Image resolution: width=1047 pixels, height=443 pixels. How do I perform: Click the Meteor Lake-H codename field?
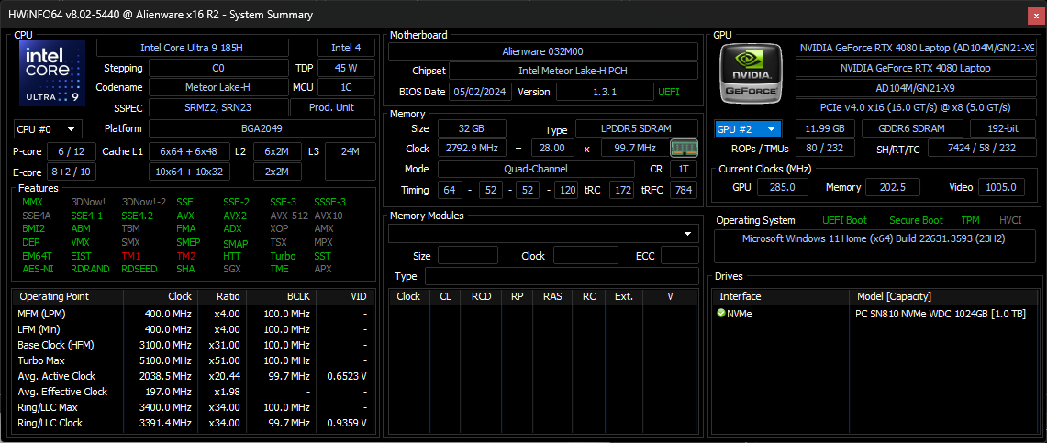click(x=218, y=87)
